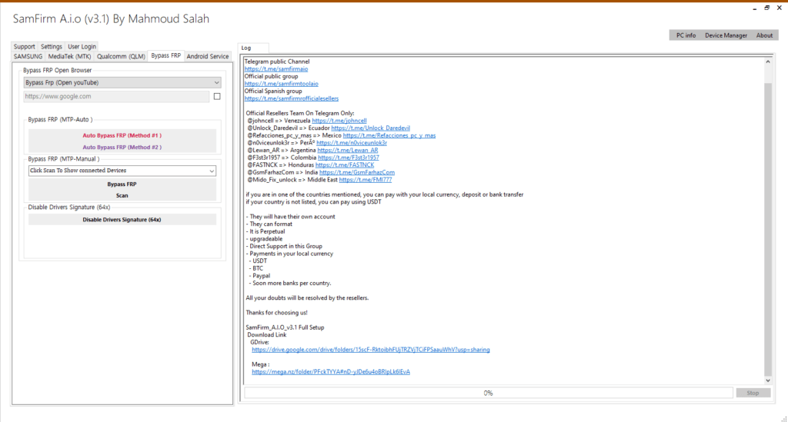The width and height of the screenshot is (788, 422).
Task: Run Auto Bypass FRP (Method #2)
Action: 122,147
